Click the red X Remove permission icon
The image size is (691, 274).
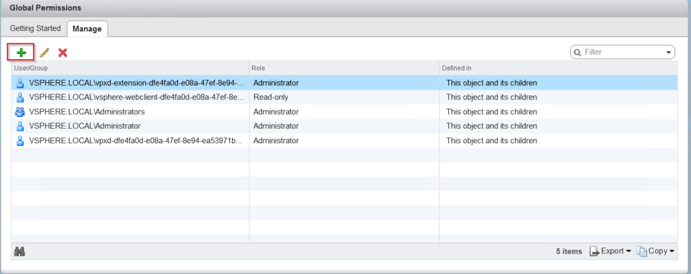62,52
